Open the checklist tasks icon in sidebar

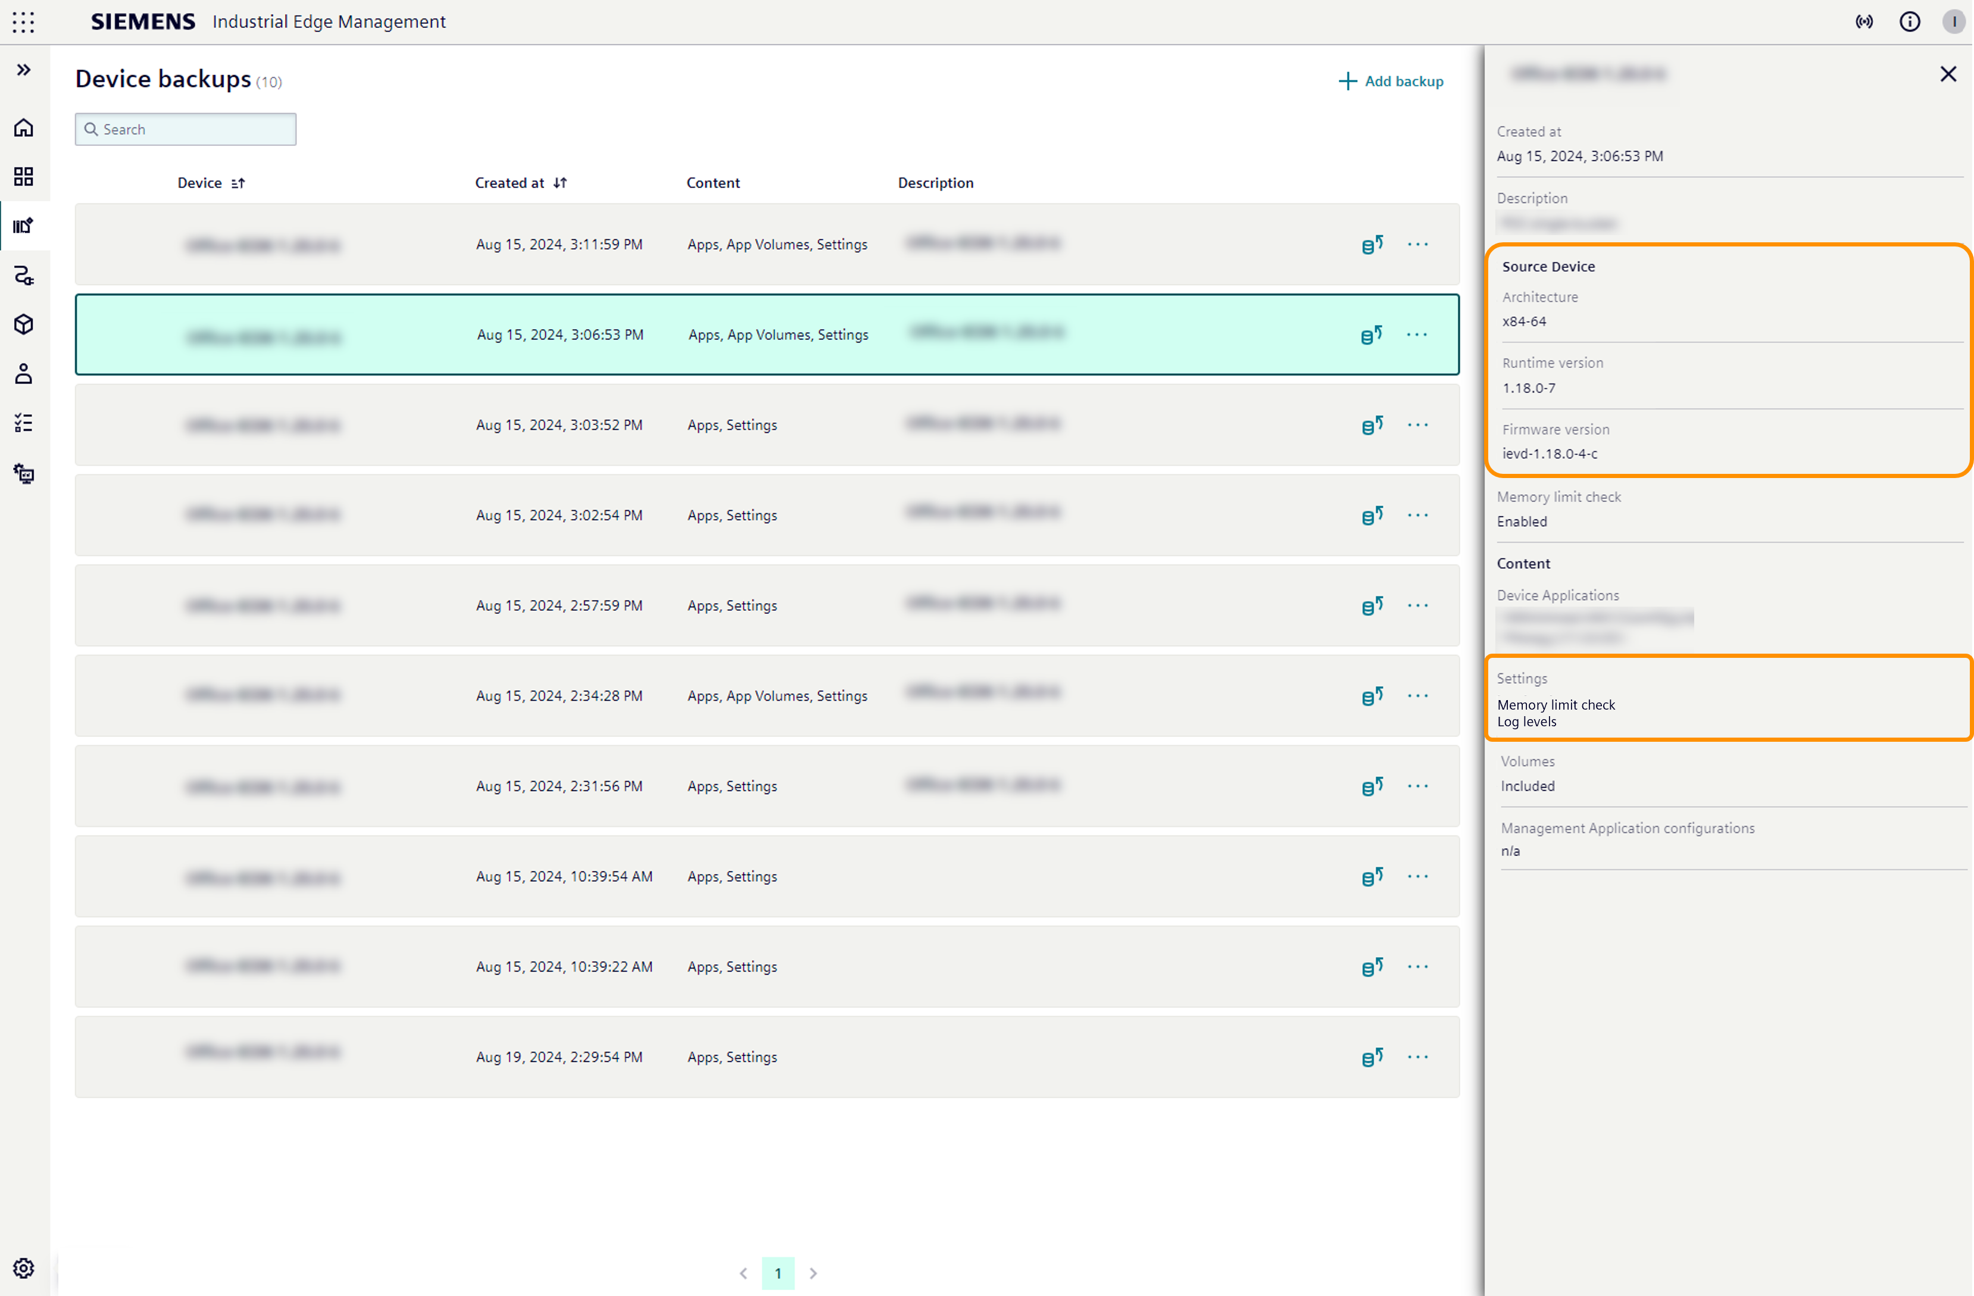23,423
